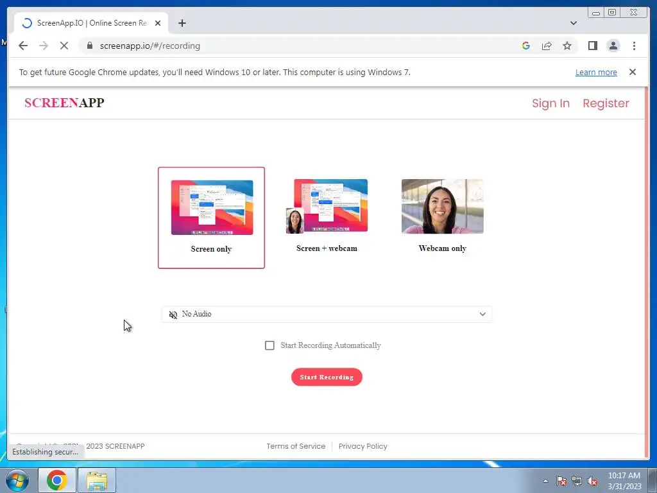Click the Action Center flag tray icon
Viewport: 657px width, 493px height.
click(561, 481)
